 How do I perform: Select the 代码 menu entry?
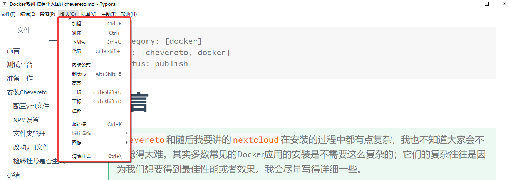pos(77,51)
